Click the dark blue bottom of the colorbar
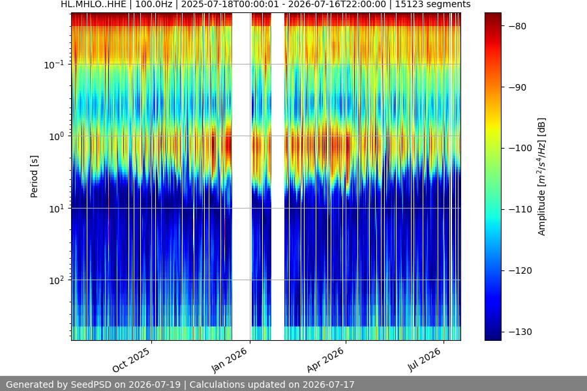Image resolution: width=587 pixels, height=391 pixels. tap(492, 334)
